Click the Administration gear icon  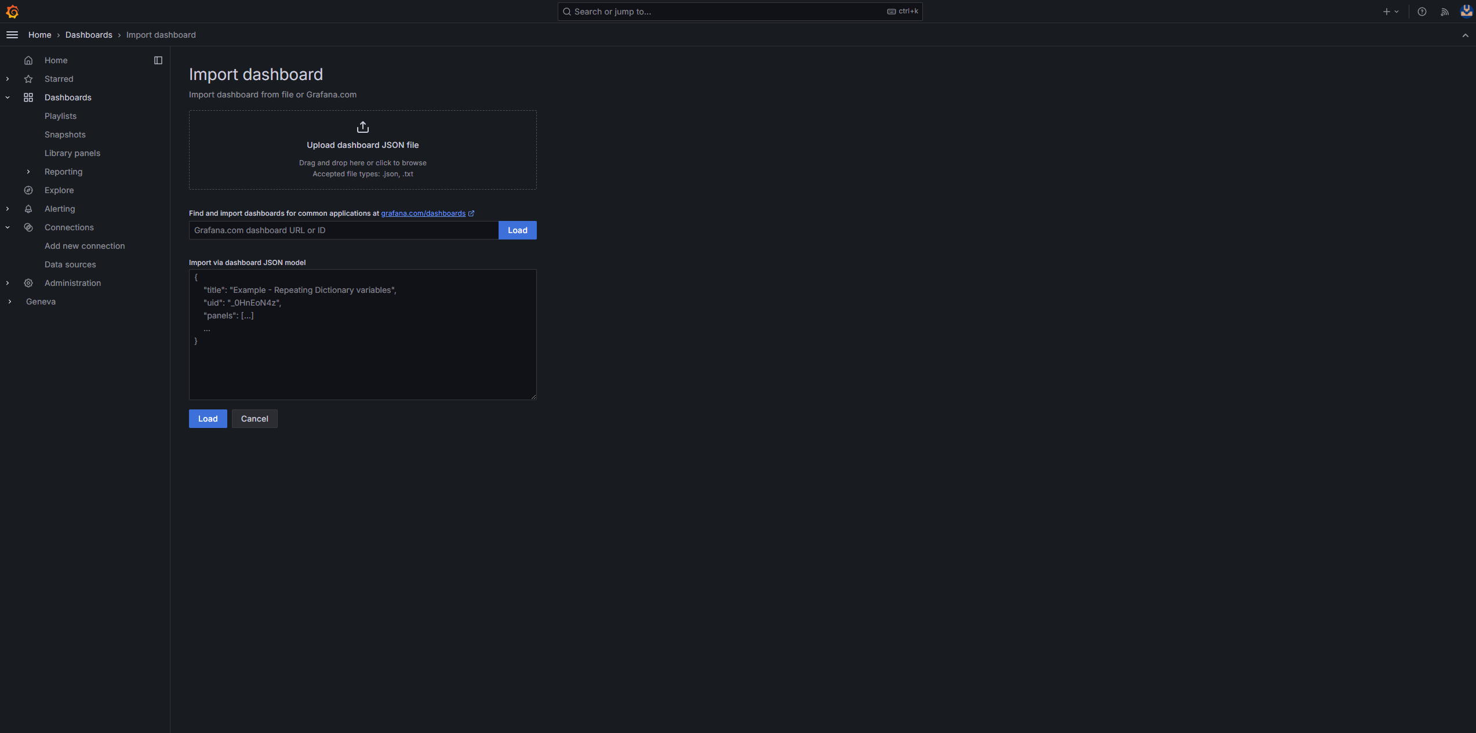click(x=28, y=283)
